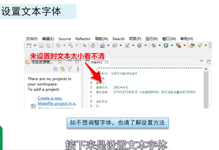This screenshot has width=219, height=150.
Task: Click the green Run play button
Action: click(x=166, y=45)
